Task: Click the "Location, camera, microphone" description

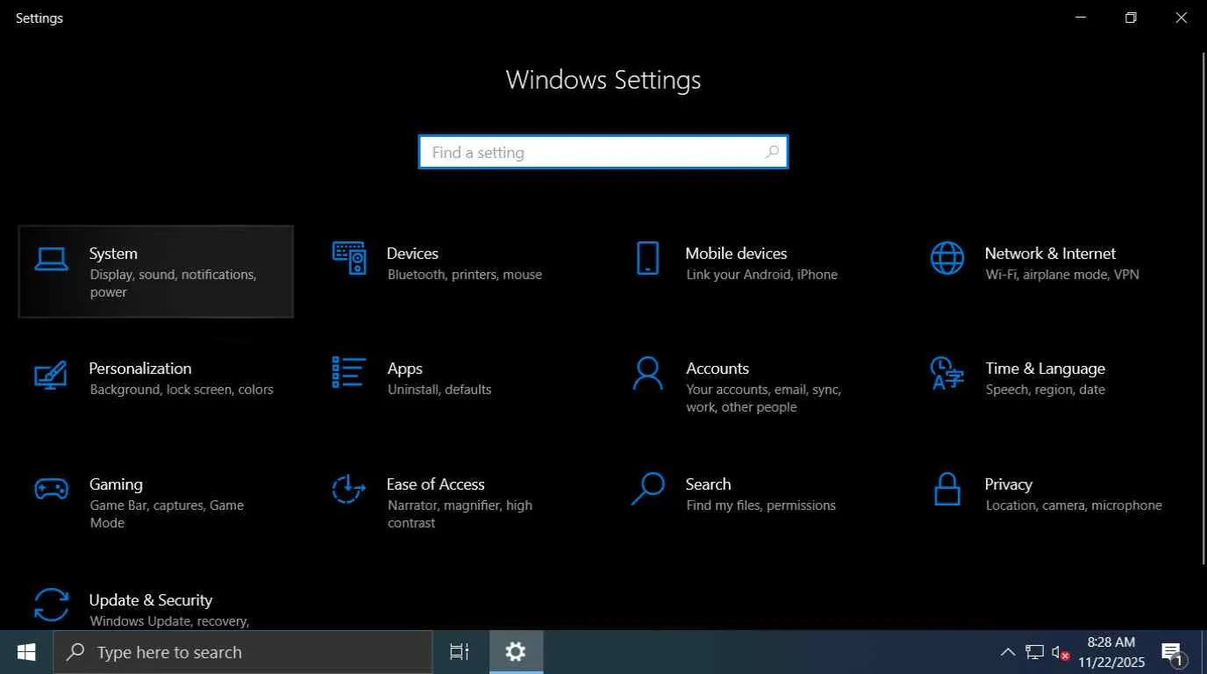Action: (1074, 505)
